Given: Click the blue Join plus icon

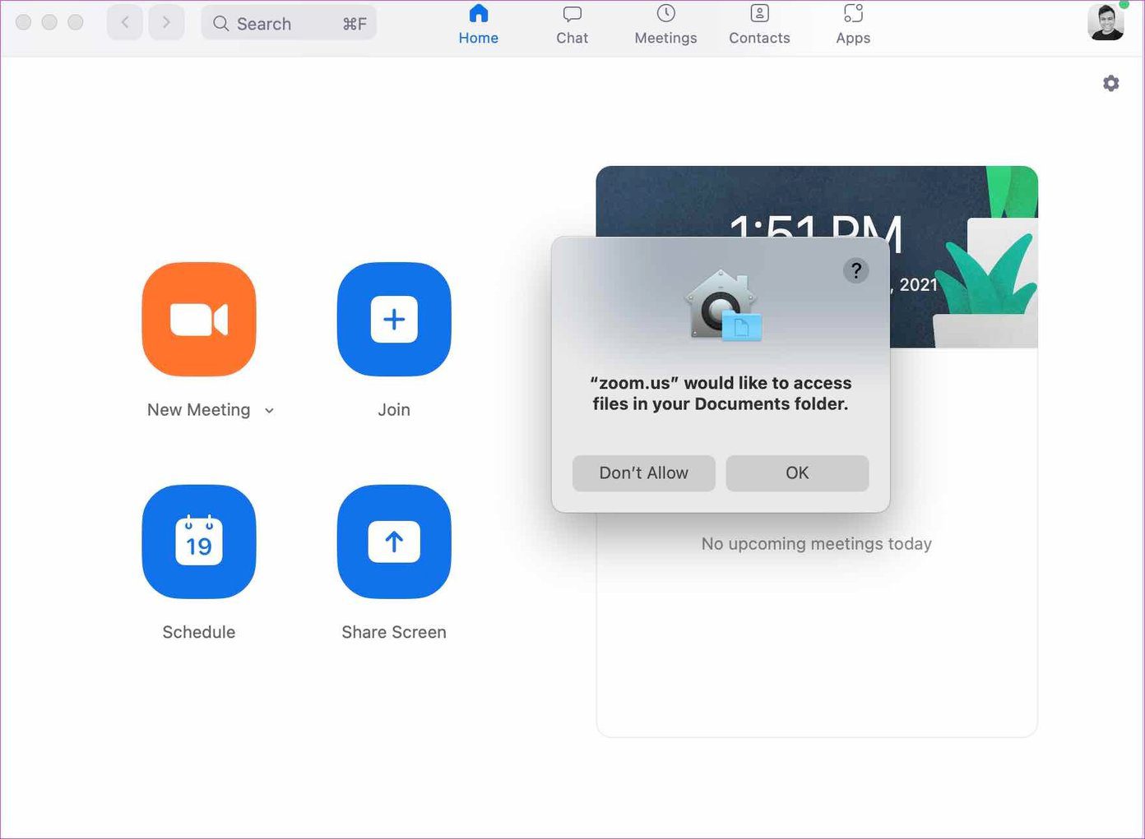Looking at the screenshot, I should click(x=394, y=319).
